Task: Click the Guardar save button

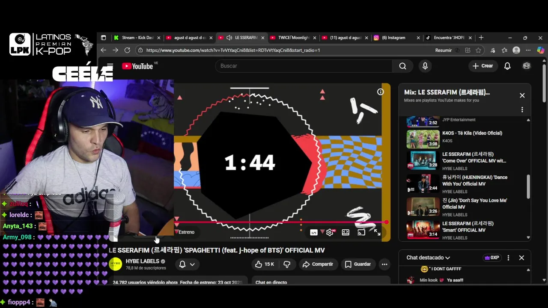Action: click(358, 264)
